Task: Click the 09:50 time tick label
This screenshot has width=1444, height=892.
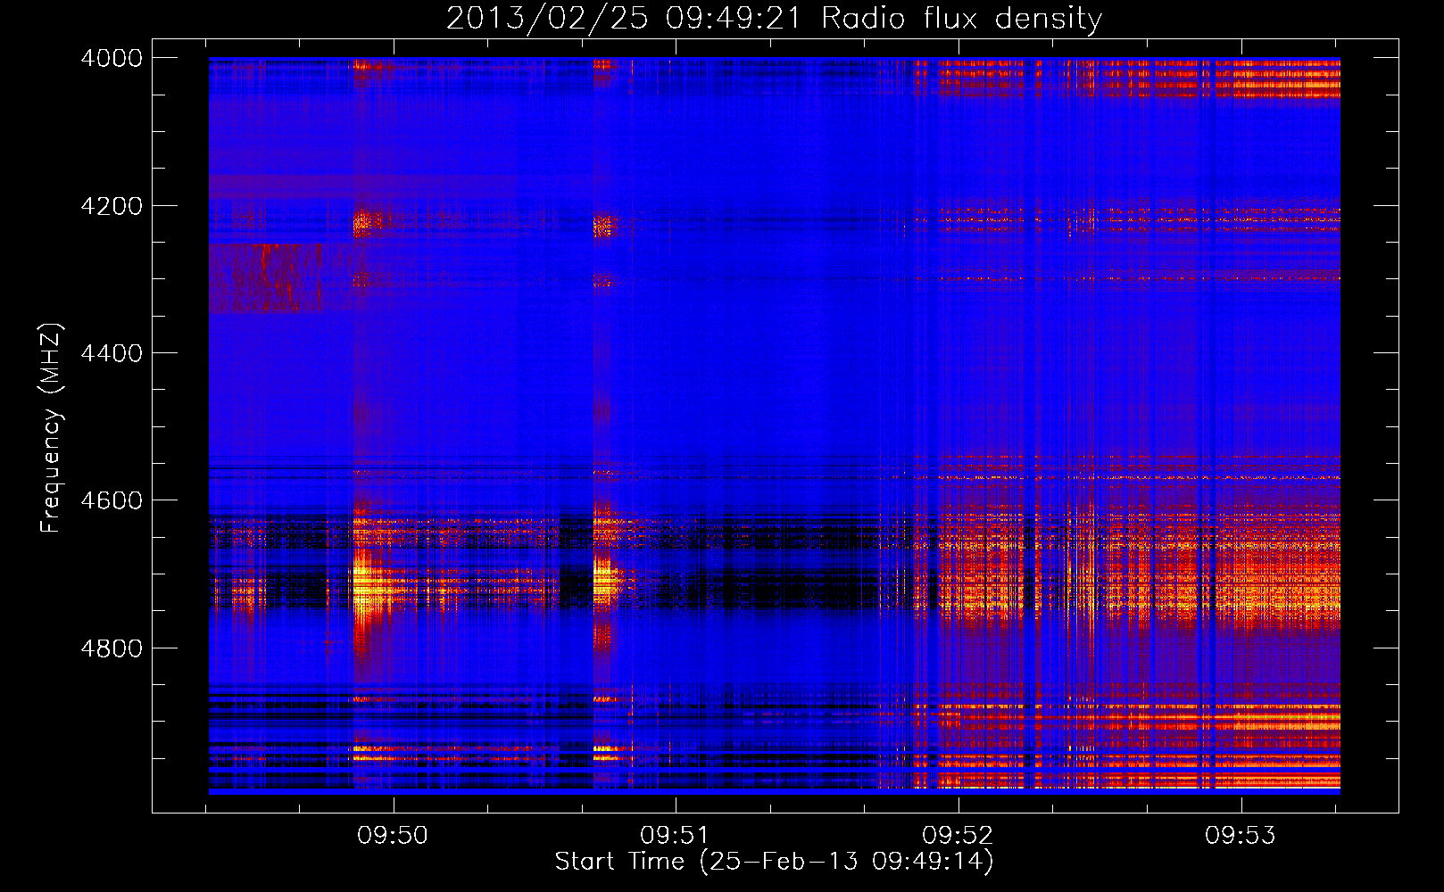Action: coord(393,836)
